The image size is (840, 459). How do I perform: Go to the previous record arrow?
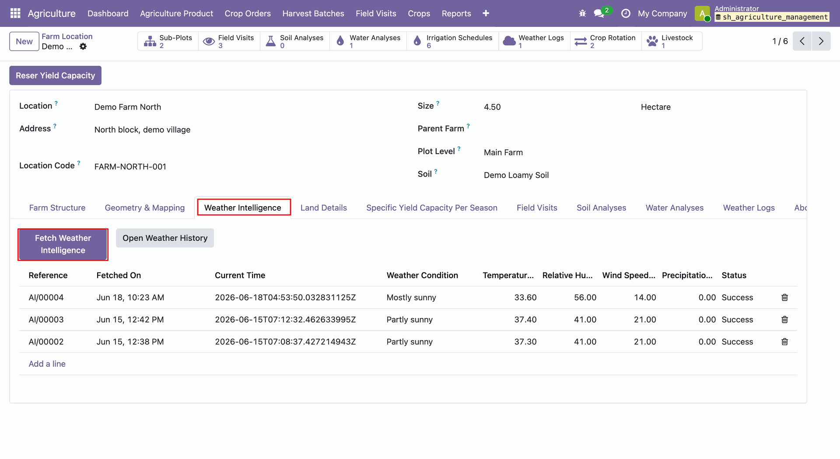point(802,41)
